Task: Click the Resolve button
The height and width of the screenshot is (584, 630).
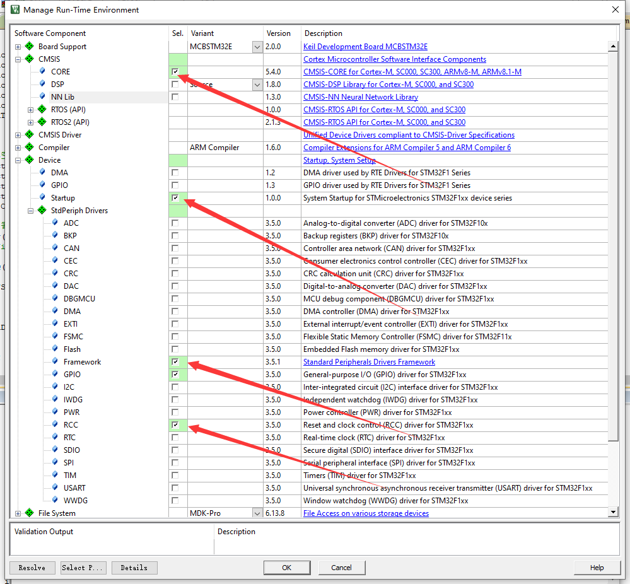Action: point(32,568)
